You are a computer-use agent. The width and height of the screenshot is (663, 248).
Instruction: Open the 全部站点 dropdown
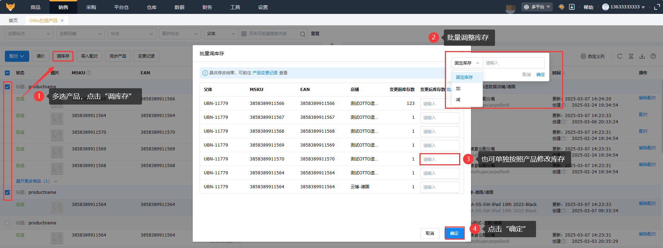point(29,34)
